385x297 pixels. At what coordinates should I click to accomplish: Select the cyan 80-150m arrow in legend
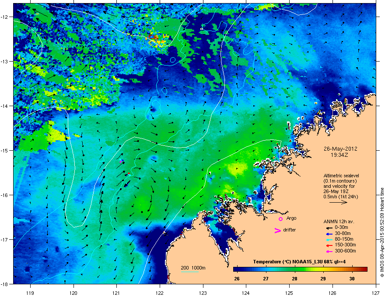[329, 239]
